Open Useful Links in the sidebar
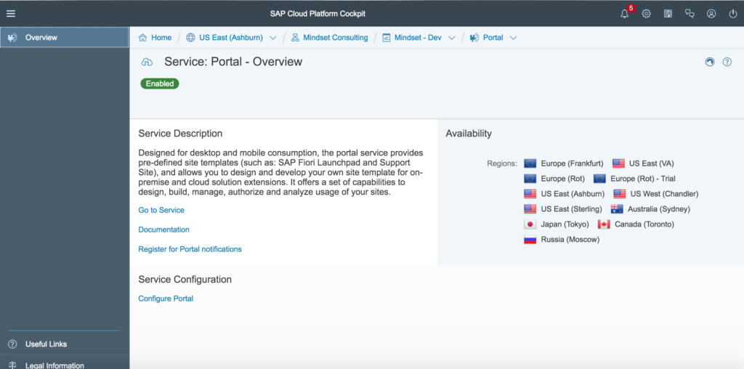744x369 pixels. [65, 344]
